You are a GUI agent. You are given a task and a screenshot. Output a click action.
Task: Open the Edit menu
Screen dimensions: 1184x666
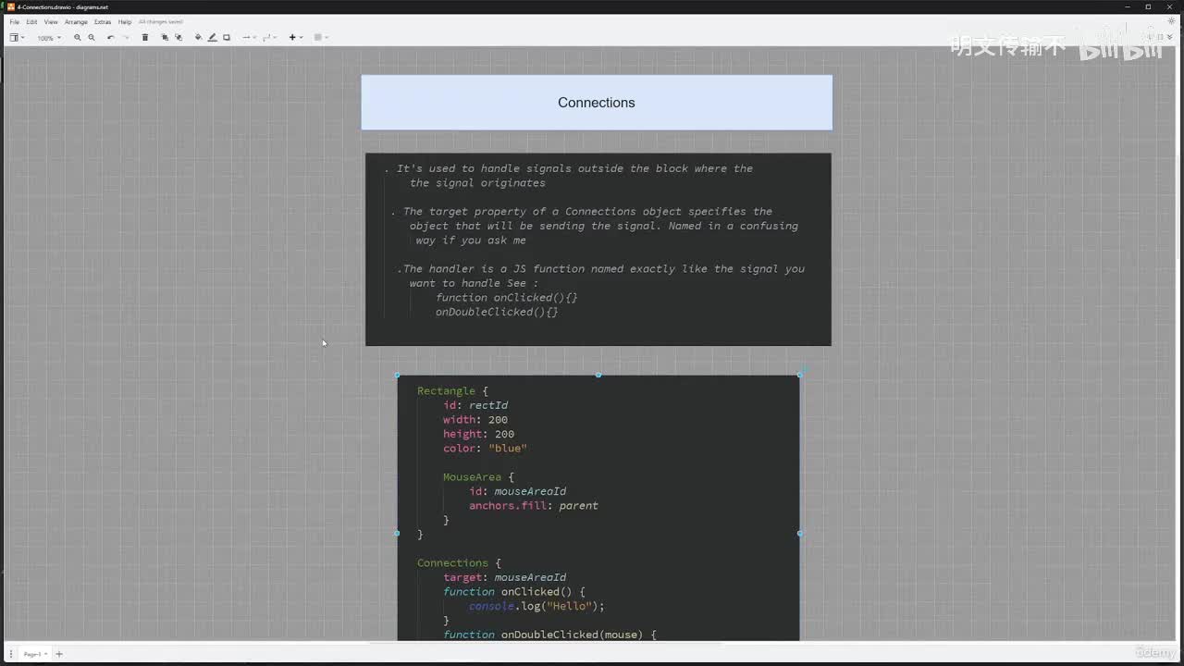tap(31, 21)
